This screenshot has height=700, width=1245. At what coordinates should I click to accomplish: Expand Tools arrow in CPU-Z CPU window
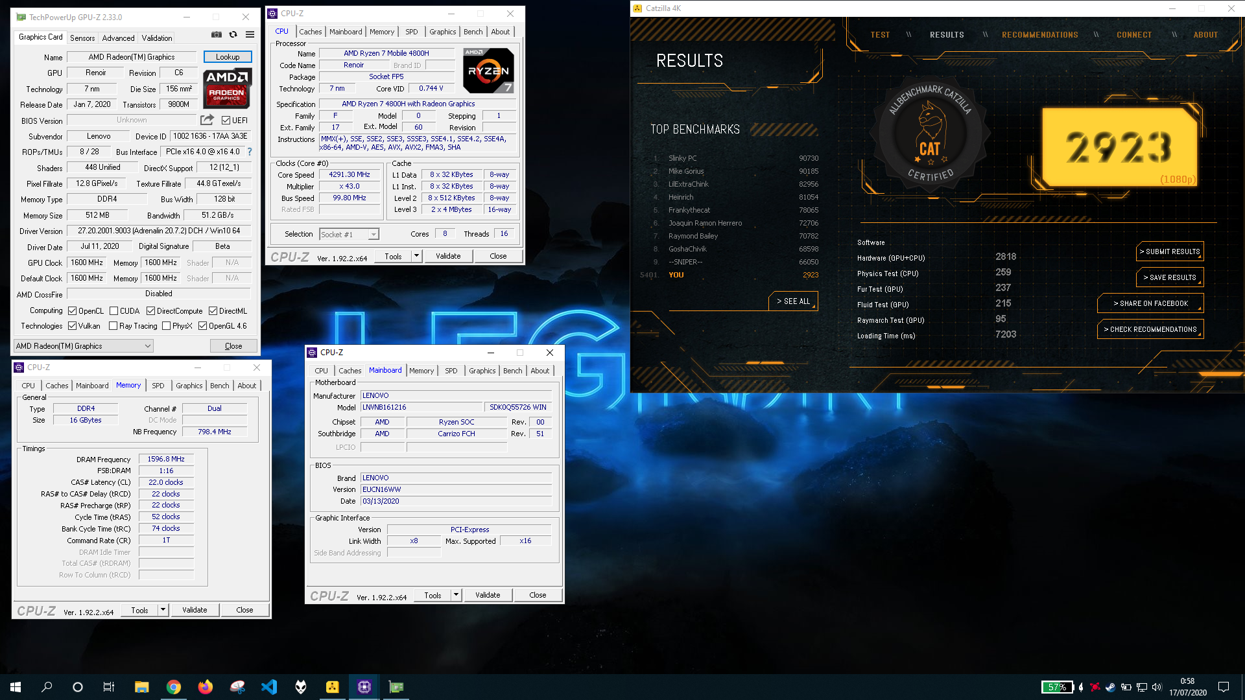(416, 256)
